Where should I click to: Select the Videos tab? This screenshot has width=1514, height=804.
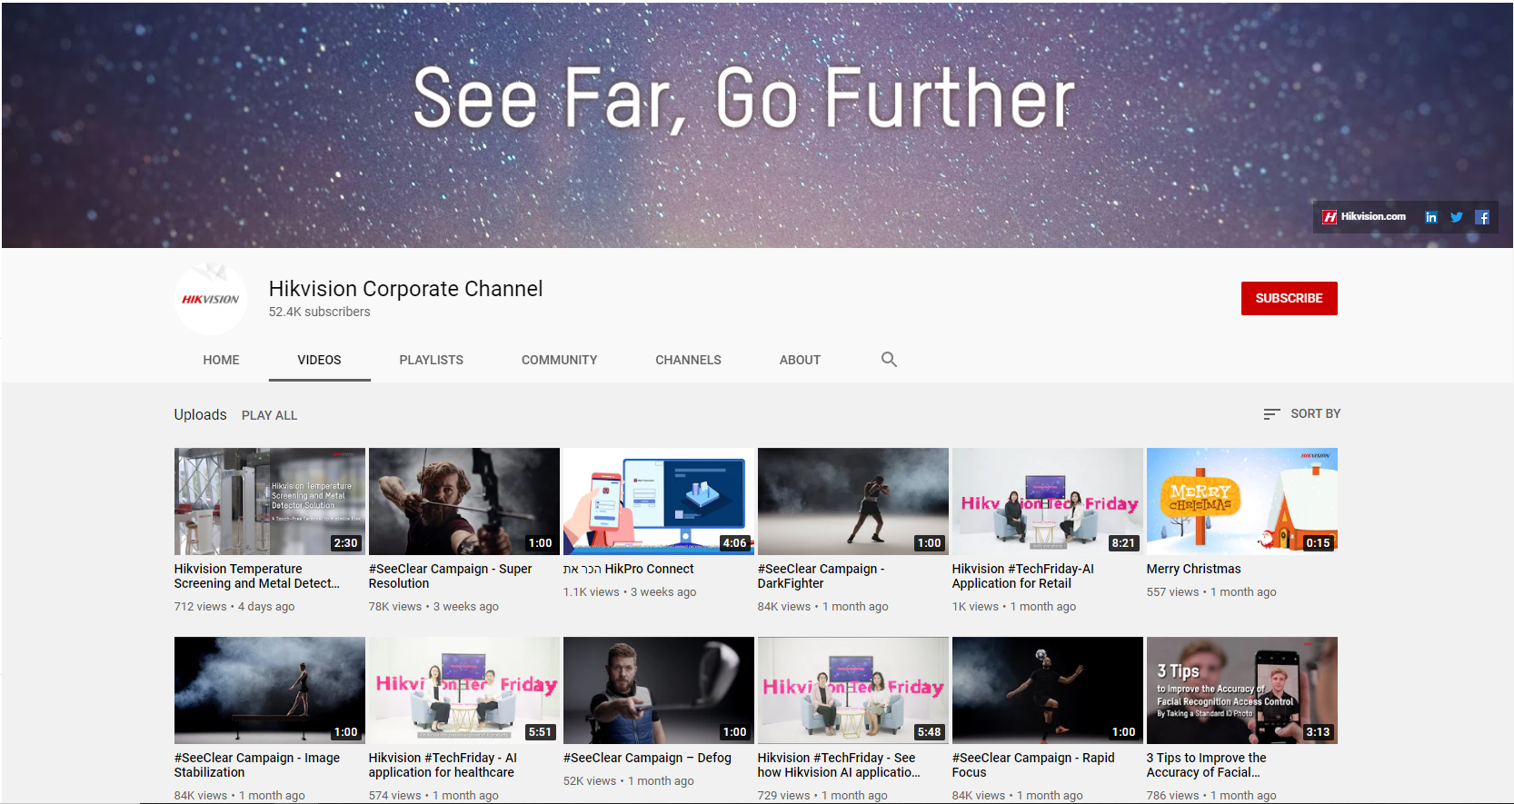(x=319, y=360)
